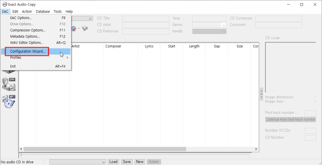Open the Genre dropdown

[209, 25]
